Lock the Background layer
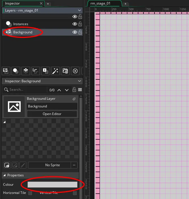Screen dimensions: 189x199 [x=80, y=32]
